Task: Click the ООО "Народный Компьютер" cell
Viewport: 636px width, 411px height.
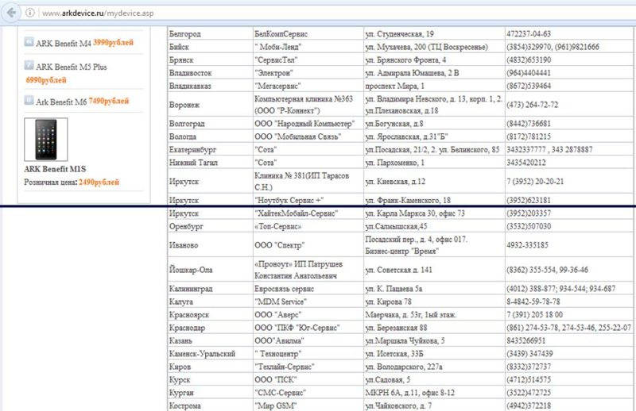Action: click(x=308, y=124)
